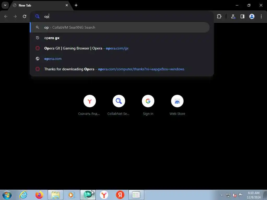Go forward with the forward arrow
Viewport: 267px width, 200px height.
[x=15, y=16]
